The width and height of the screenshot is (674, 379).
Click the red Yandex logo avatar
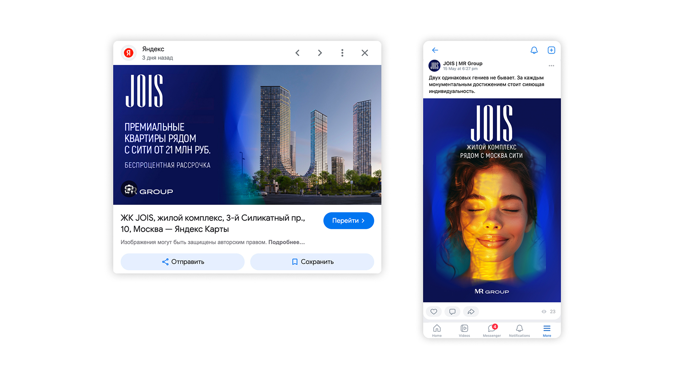pos(128,53)
